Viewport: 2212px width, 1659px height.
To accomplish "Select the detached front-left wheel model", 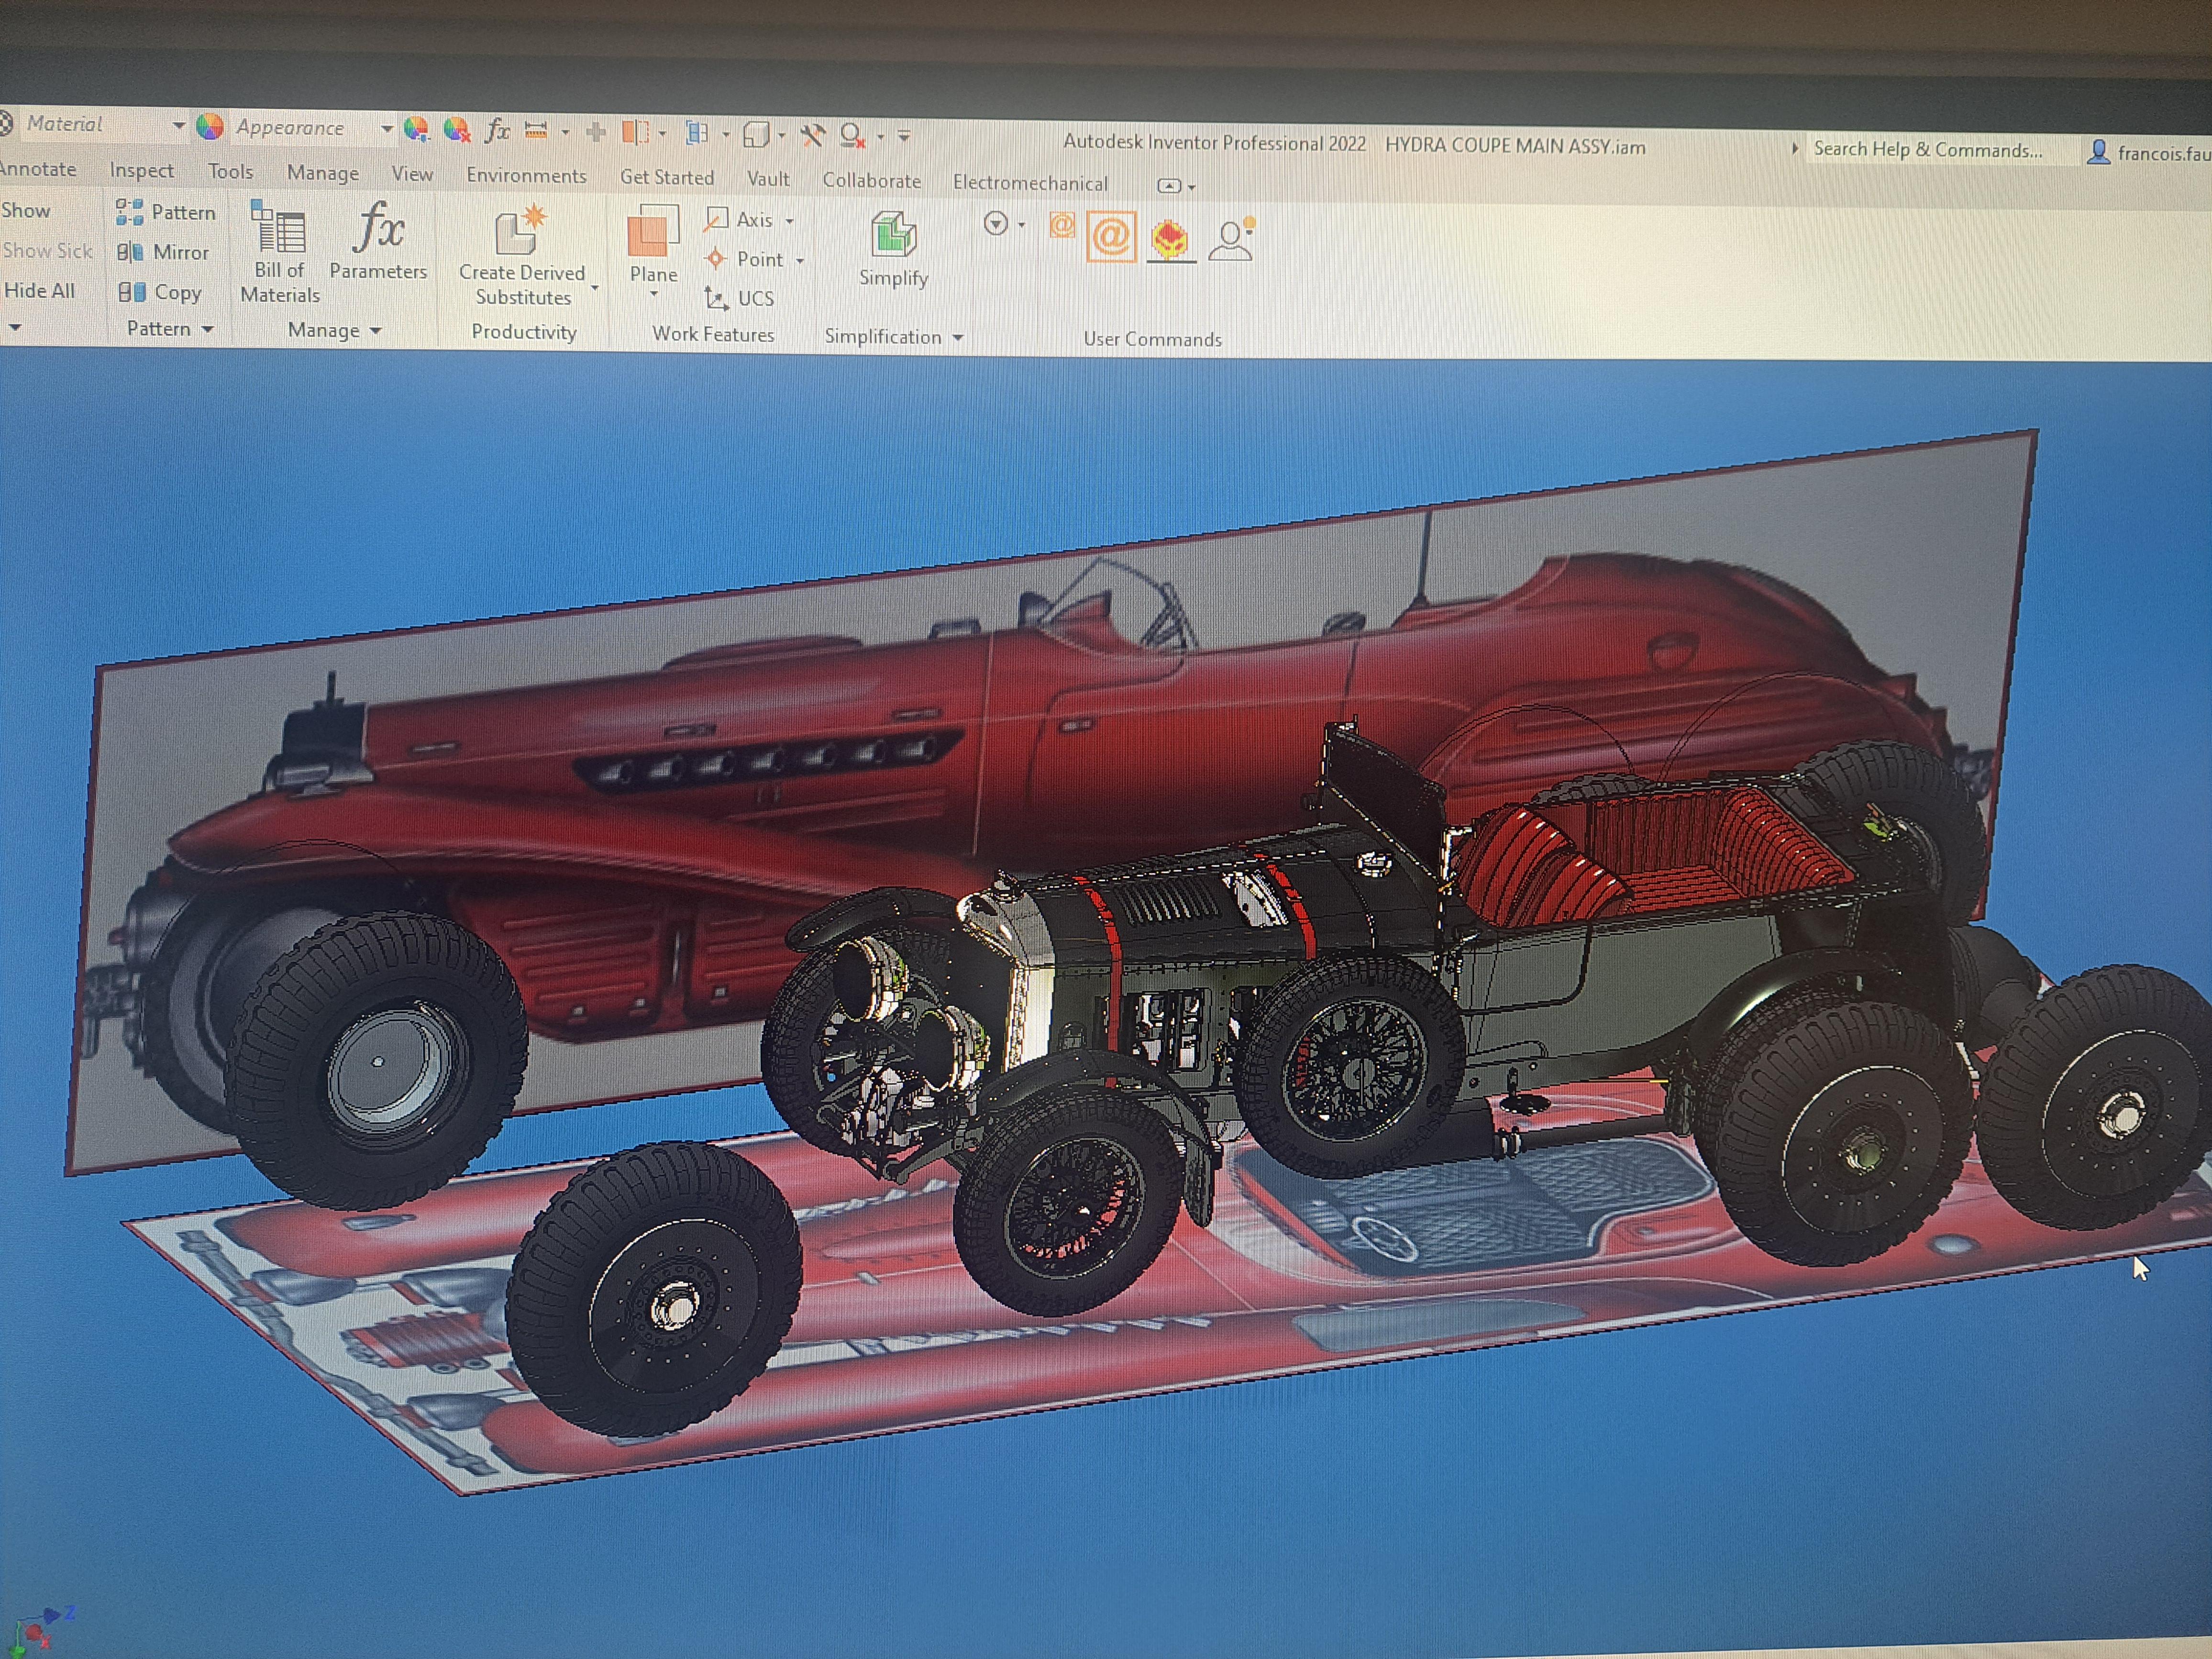I will 655,1290.
